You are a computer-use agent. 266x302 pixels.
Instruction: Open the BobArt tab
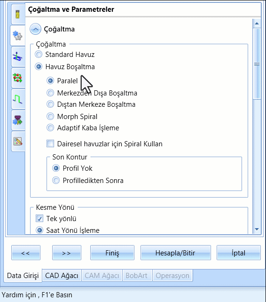[x=137, y=275]
